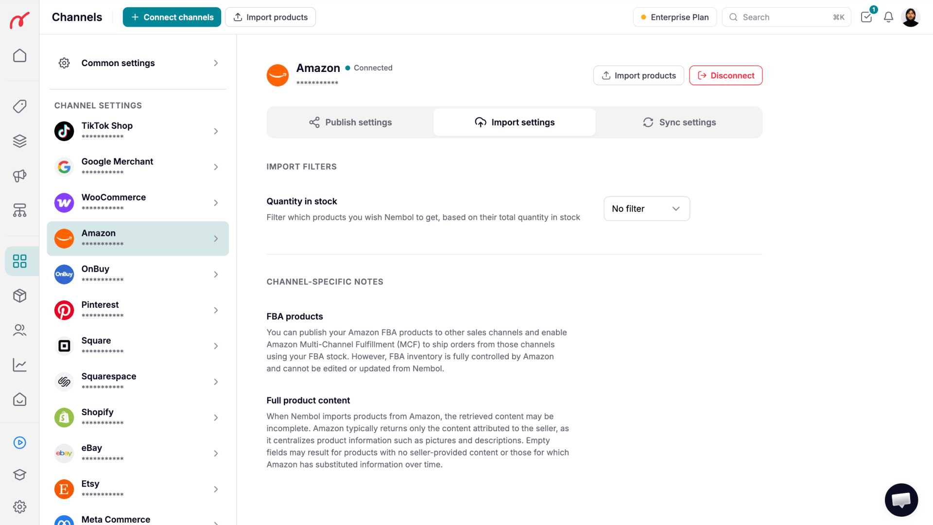Expand Common settings
Viewport: 933px width, 525px height.
pyautogui.click(x=138, y=63)
